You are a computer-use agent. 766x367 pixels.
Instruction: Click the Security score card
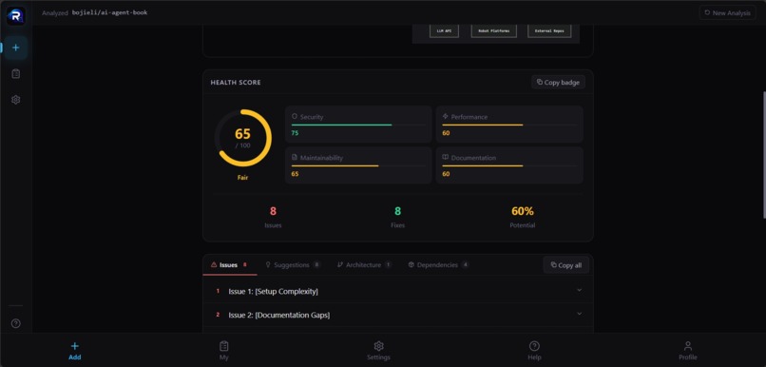[x=358, y=125]
